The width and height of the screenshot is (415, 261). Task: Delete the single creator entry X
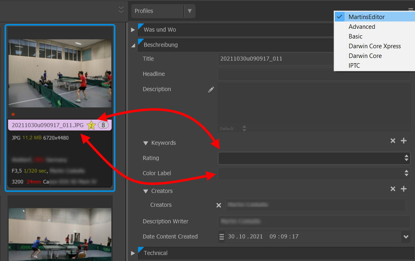pyautogui.click(x=219, y=205)
